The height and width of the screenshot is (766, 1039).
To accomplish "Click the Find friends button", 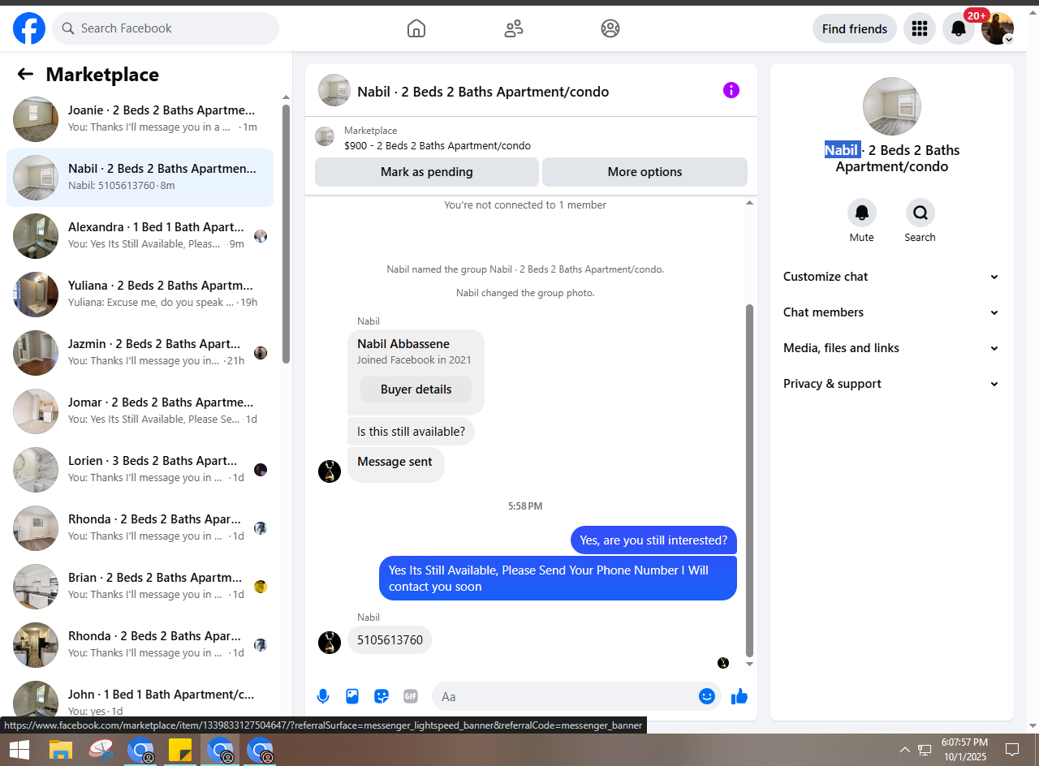I will pos(855,28).
